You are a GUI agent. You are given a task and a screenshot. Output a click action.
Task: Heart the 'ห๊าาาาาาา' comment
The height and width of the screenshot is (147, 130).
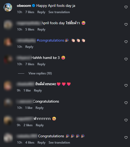126,120
